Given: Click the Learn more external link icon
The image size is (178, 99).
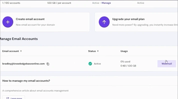Looking at the screenshot, I should [8, 98].
